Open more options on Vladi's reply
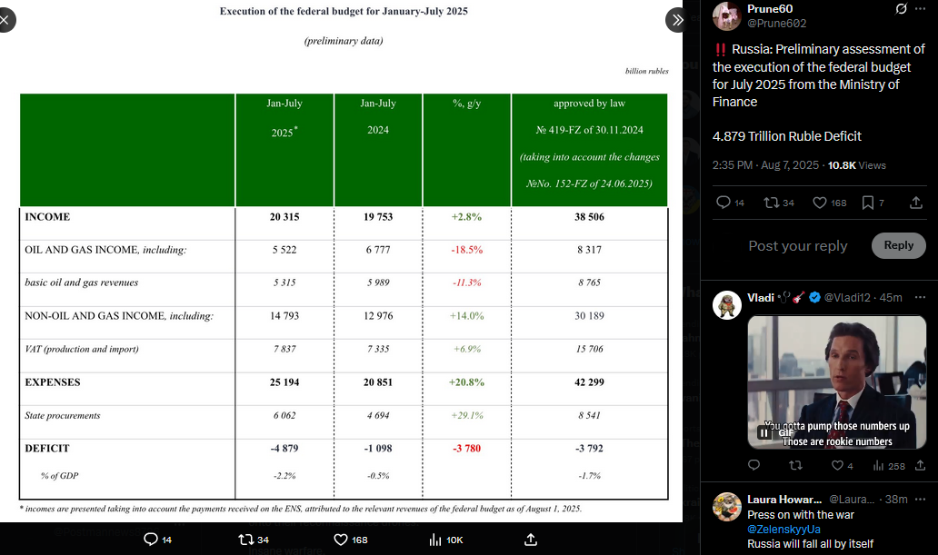Image resolution: width=938 pixels, height=555 pixels. click(920, 297)
